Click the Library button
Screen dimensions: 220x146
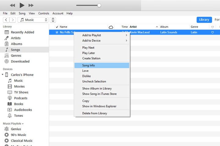pyautogui.click(x=204, y=20)
